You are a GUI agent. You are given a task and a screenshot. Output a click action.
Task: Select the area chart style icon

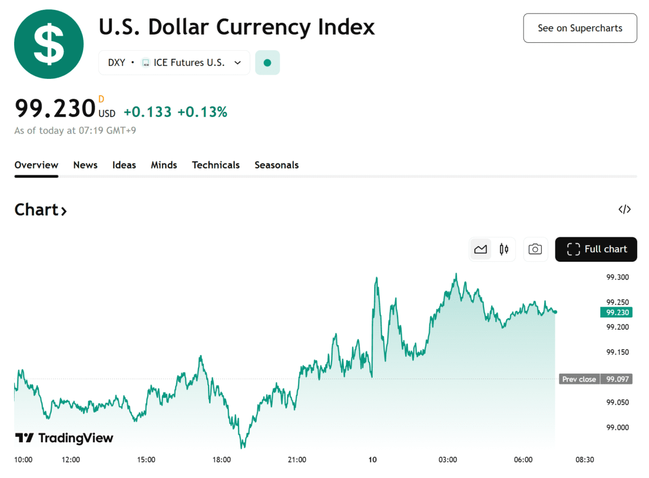480,249
